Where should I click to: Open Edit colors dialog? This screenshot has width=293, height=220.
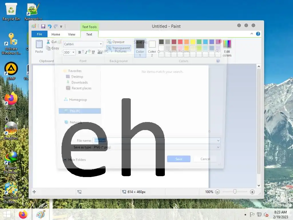click(x=227, y=48)
